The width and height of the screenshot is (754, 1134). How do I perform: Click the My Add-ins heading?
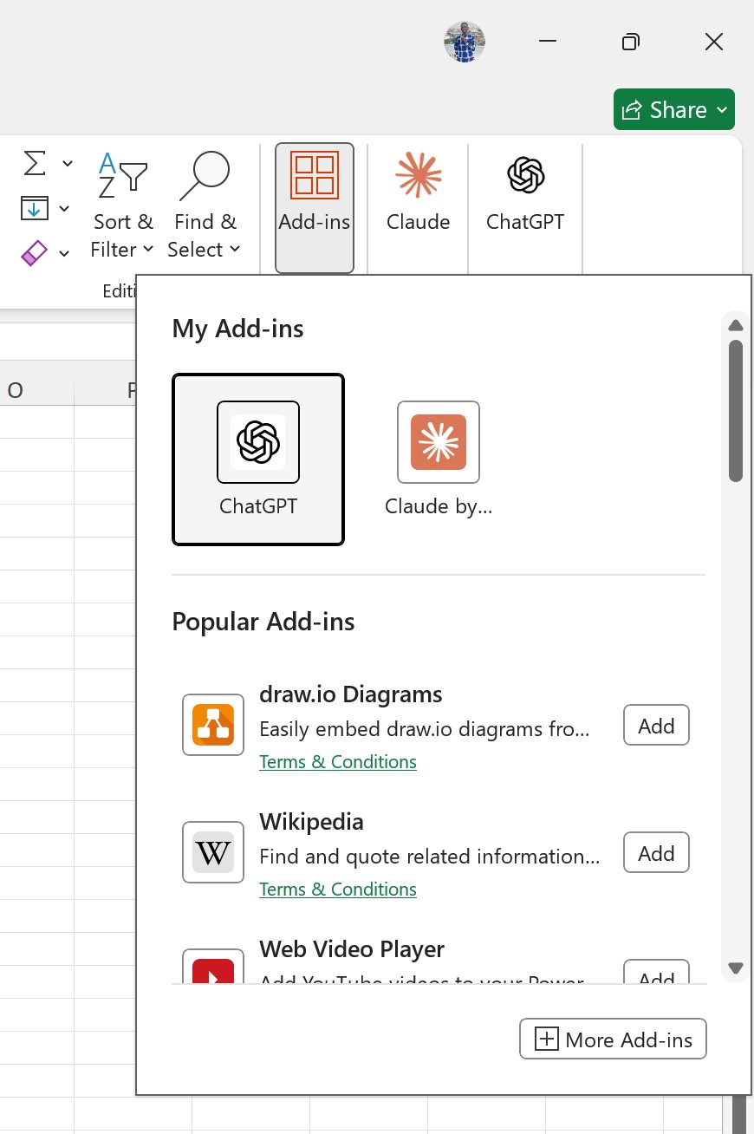[x=238, y=329]
